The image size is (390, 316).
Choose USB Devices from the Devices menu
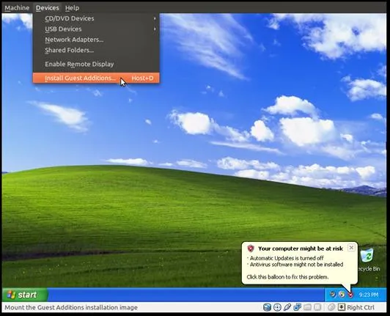96,29
